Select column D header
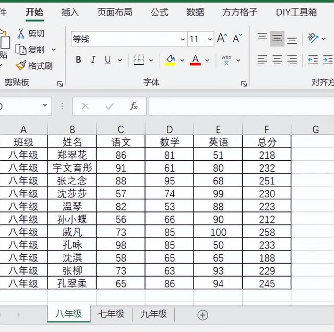Screen dimensions: 334x332 click(x=170, y=129)
